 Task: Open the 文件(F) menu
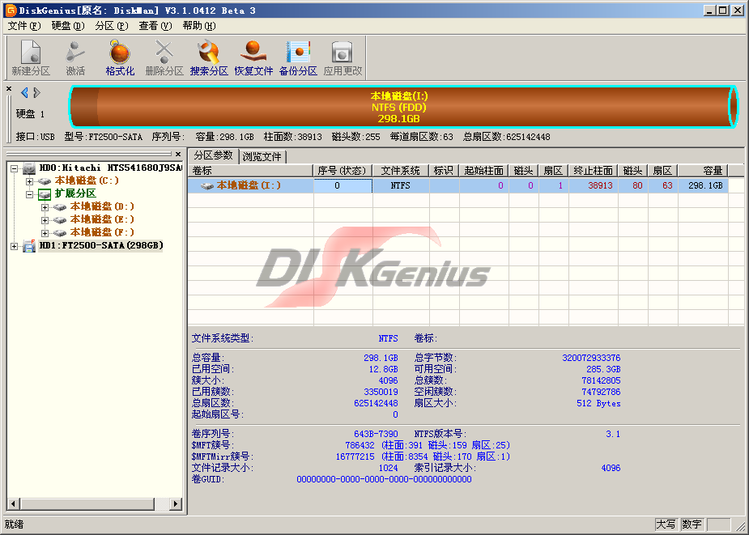click(23, 26)
